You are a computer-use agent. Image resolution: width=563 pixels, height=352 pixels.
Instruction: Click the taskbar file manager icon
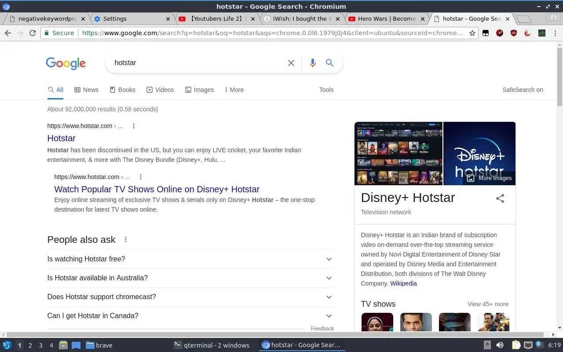(63, 345)
